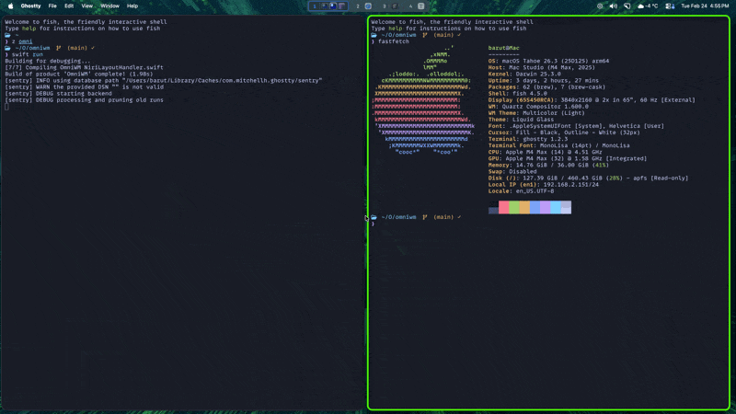Click the 'Host: Mac Studio' line
Image resolution: width=736 pixels, height=414 pixels.
point(542,67)
